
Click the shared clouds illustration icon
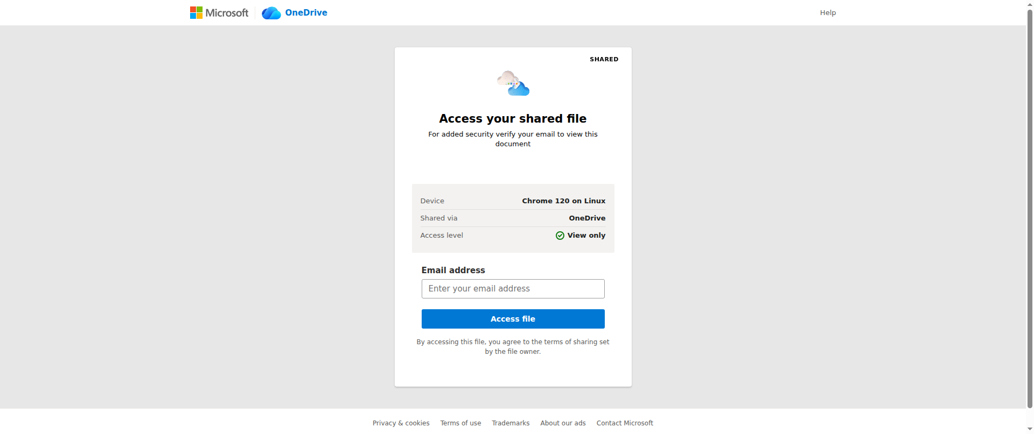click(513, 83)
